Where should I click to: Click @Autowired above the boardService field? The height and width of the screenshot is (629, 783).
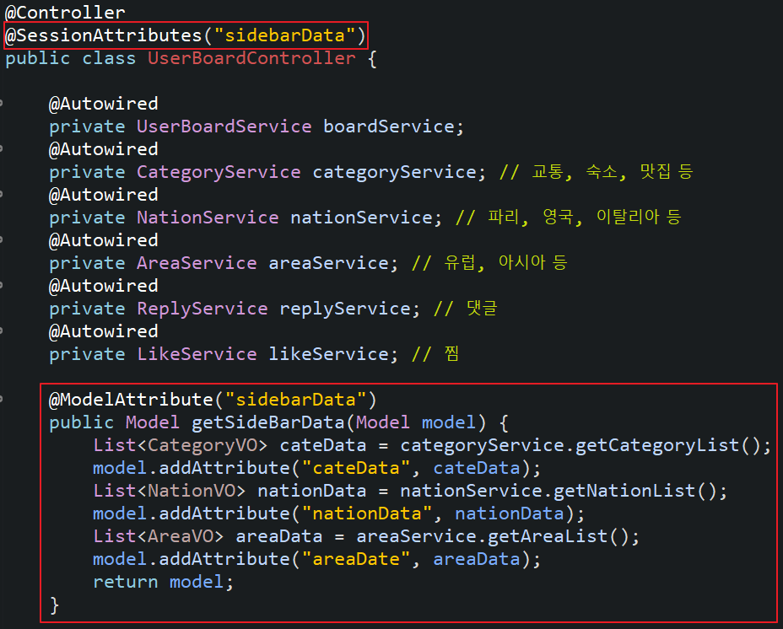[104, 104]
